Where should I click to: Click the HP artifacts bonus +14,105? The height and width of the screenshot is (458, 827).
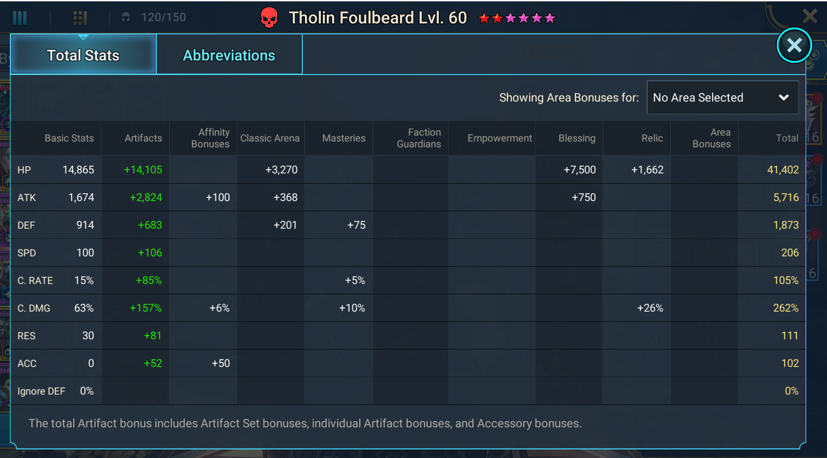[143, 170]
